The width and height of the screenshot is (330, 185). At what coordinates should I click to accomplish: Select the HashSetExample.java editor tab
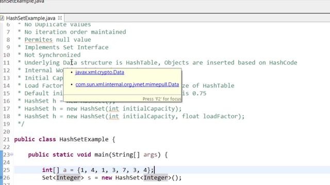tap(31, 18)
